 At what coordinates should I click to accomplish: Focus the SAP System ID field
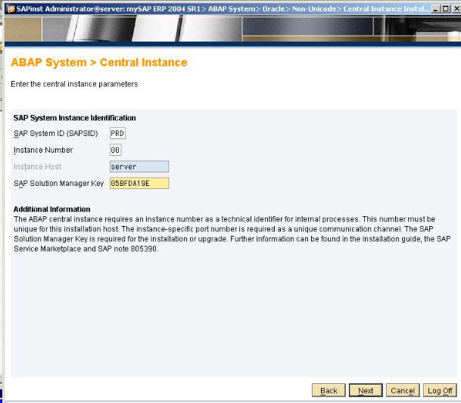pos(117,133)
